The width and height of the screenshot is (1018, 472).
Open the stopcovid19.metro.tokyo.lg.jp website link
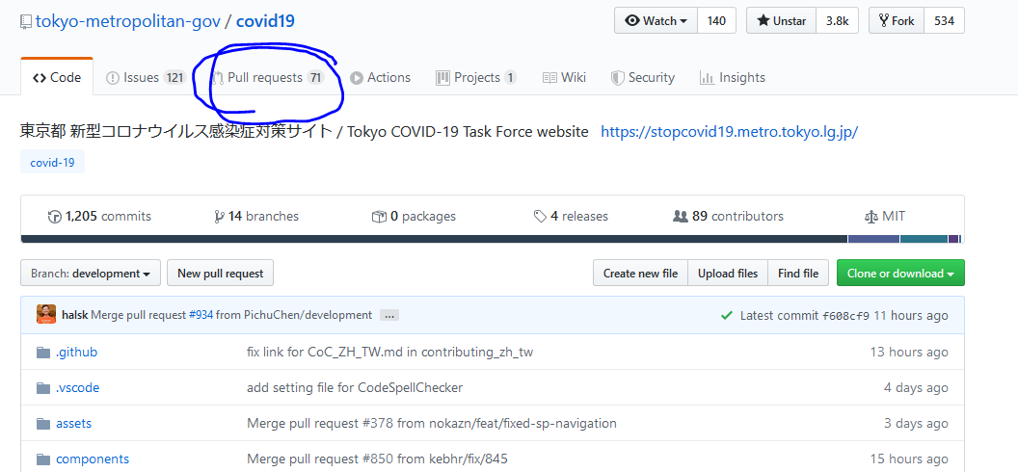click(729, 132)
